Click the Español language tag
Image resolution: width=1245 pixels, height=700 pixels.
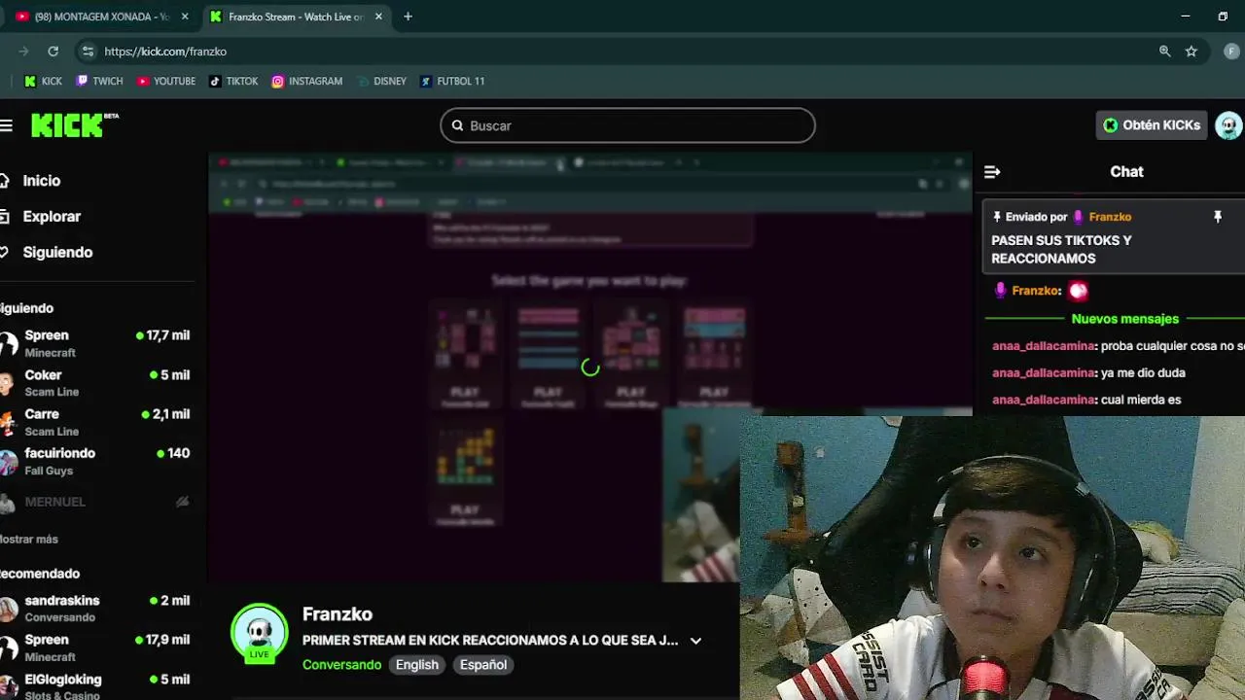[483, 665]
